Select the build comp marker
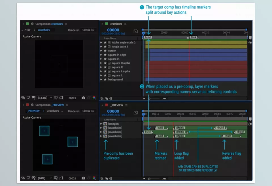Image resolution: width=272 pixels, height=186 pixels. pyautogui.click(x=148, y=37)
